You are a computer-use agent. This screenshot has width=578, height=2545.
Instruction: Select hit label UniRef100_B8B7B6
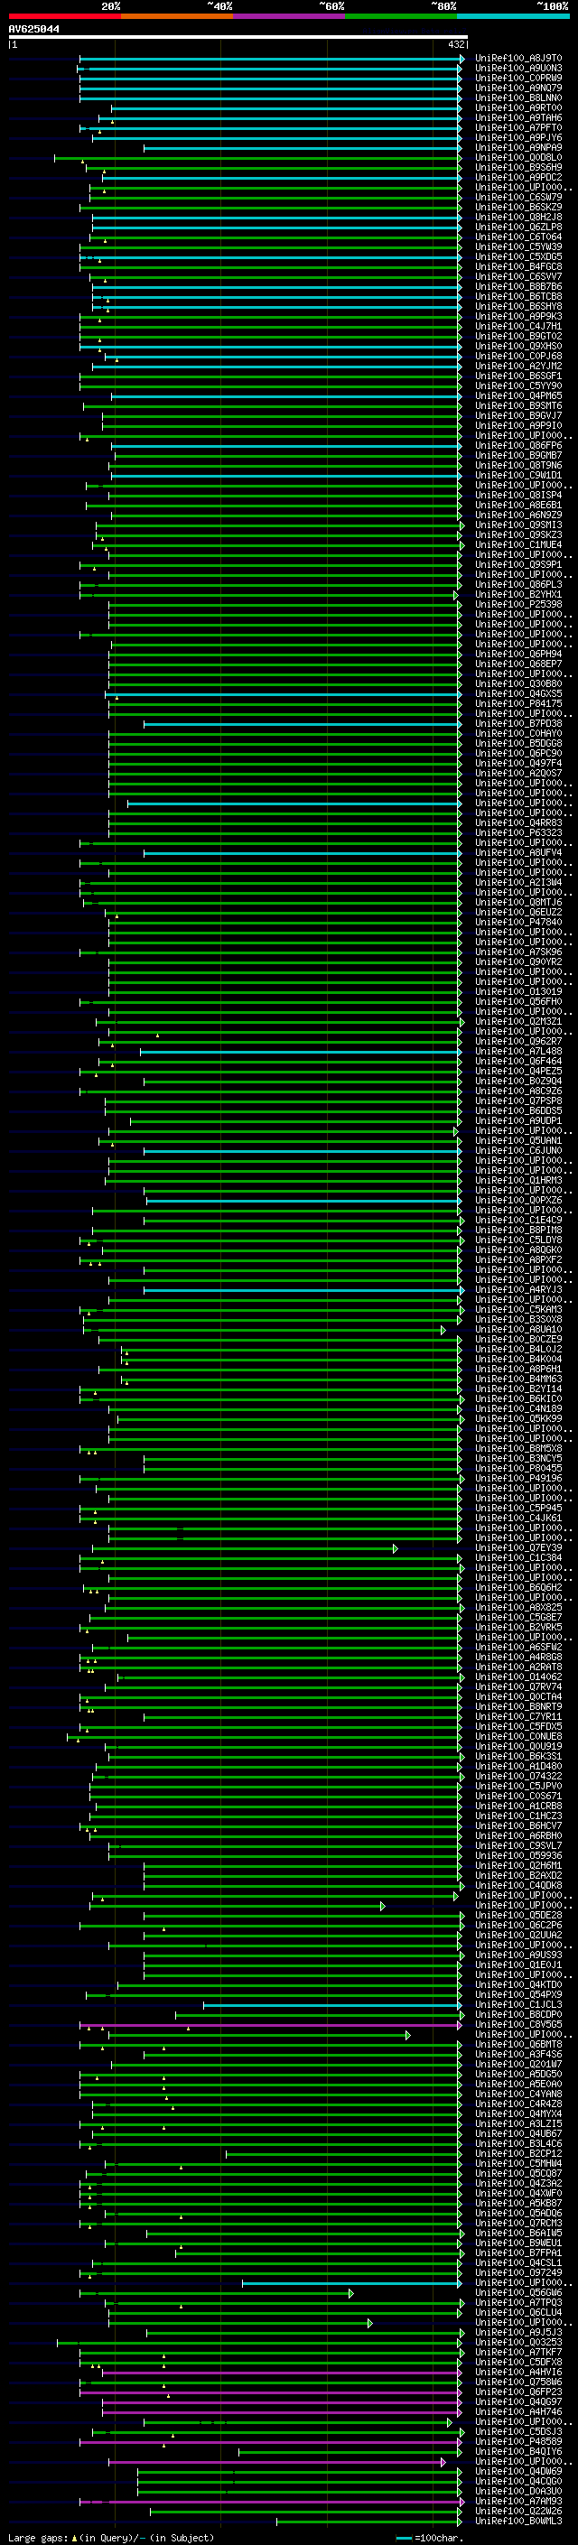click(x=518, y=286)
